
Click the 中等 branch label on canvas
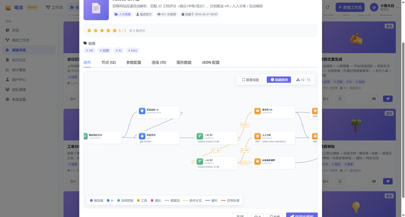(x=245, y=150)
